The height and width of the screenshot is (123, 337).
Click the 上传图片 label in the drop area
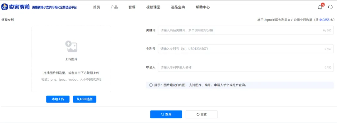[71, 59]
